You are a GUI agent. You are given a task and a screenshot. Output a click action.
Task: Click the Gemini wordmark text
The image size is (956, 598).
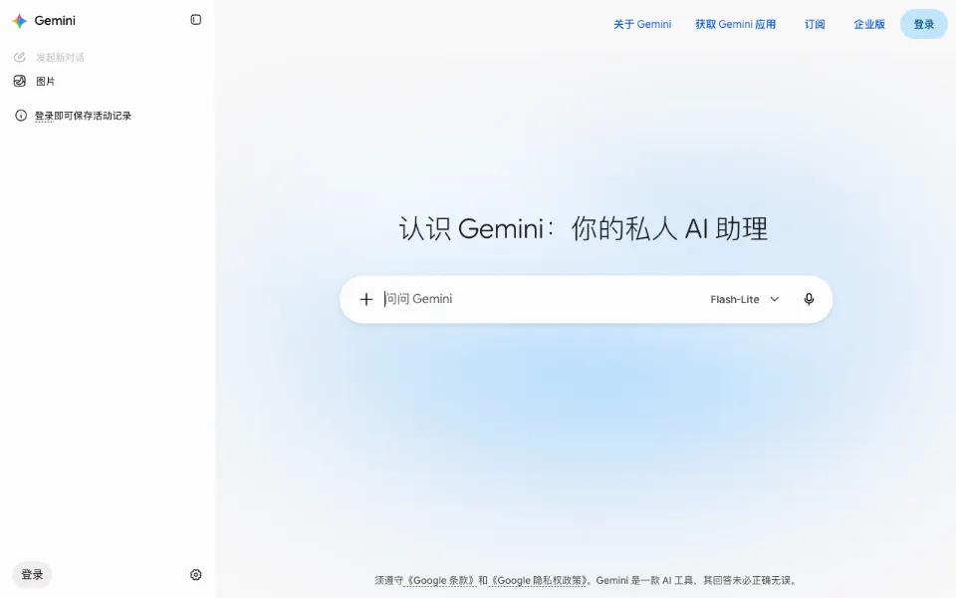click(x=55, y=21)
